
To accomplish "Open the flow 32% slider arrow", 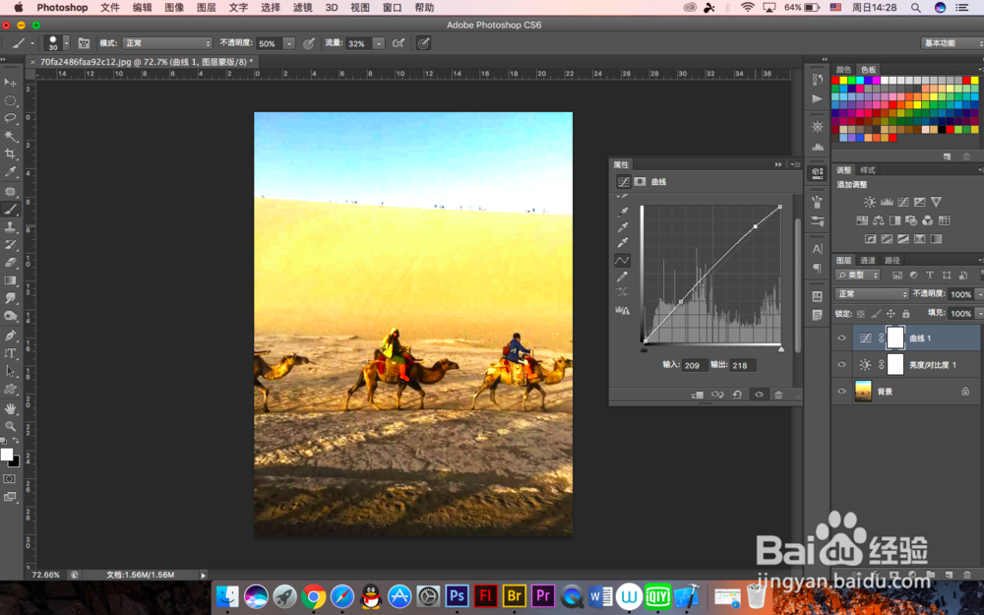I will pyautogui.click(x=379, y=43).
